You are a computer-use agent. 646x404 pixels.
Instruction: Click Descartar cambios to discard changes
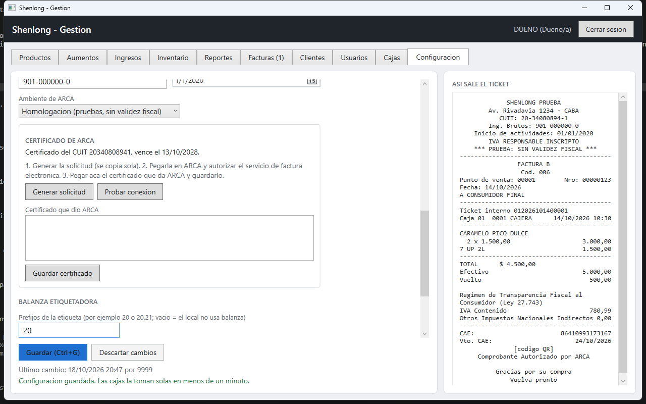128,352
